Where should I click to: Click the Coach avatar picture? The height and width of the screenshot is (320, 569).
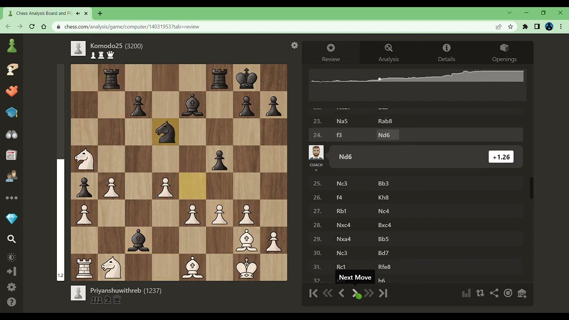coord(316,153)
